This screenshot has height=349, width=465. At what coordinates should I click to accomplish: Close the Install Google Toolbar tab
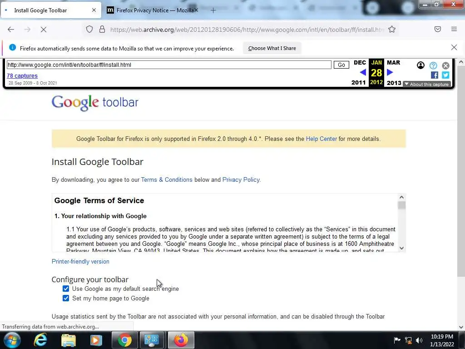tap(94, 10)
